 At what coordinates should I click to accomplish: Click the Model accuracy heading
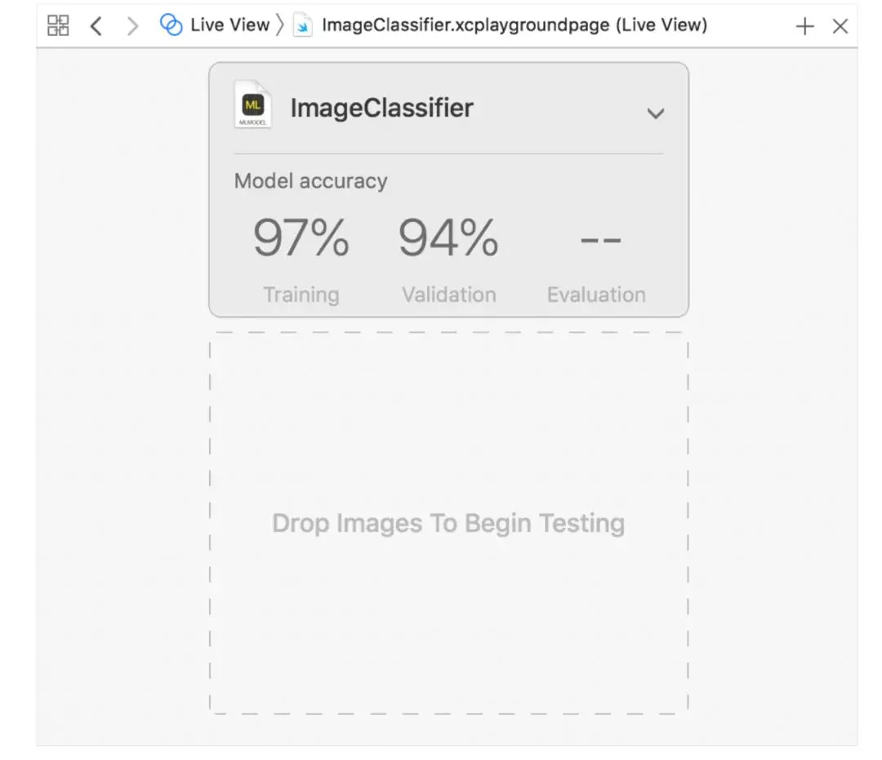point(310,180)
